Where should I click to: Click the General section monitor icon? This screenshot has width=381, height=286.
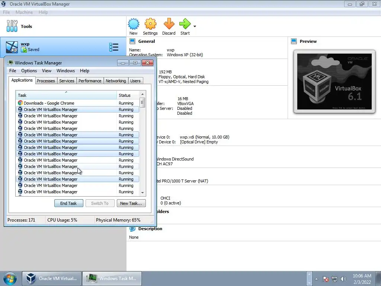(132, 41)
